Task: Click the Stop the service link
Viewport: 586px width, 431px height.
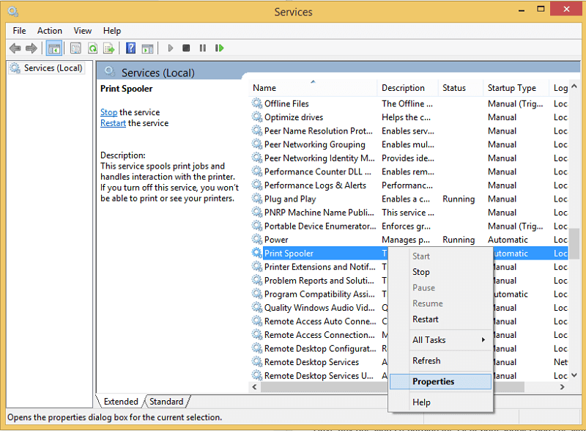Action: tap(108, 112)
